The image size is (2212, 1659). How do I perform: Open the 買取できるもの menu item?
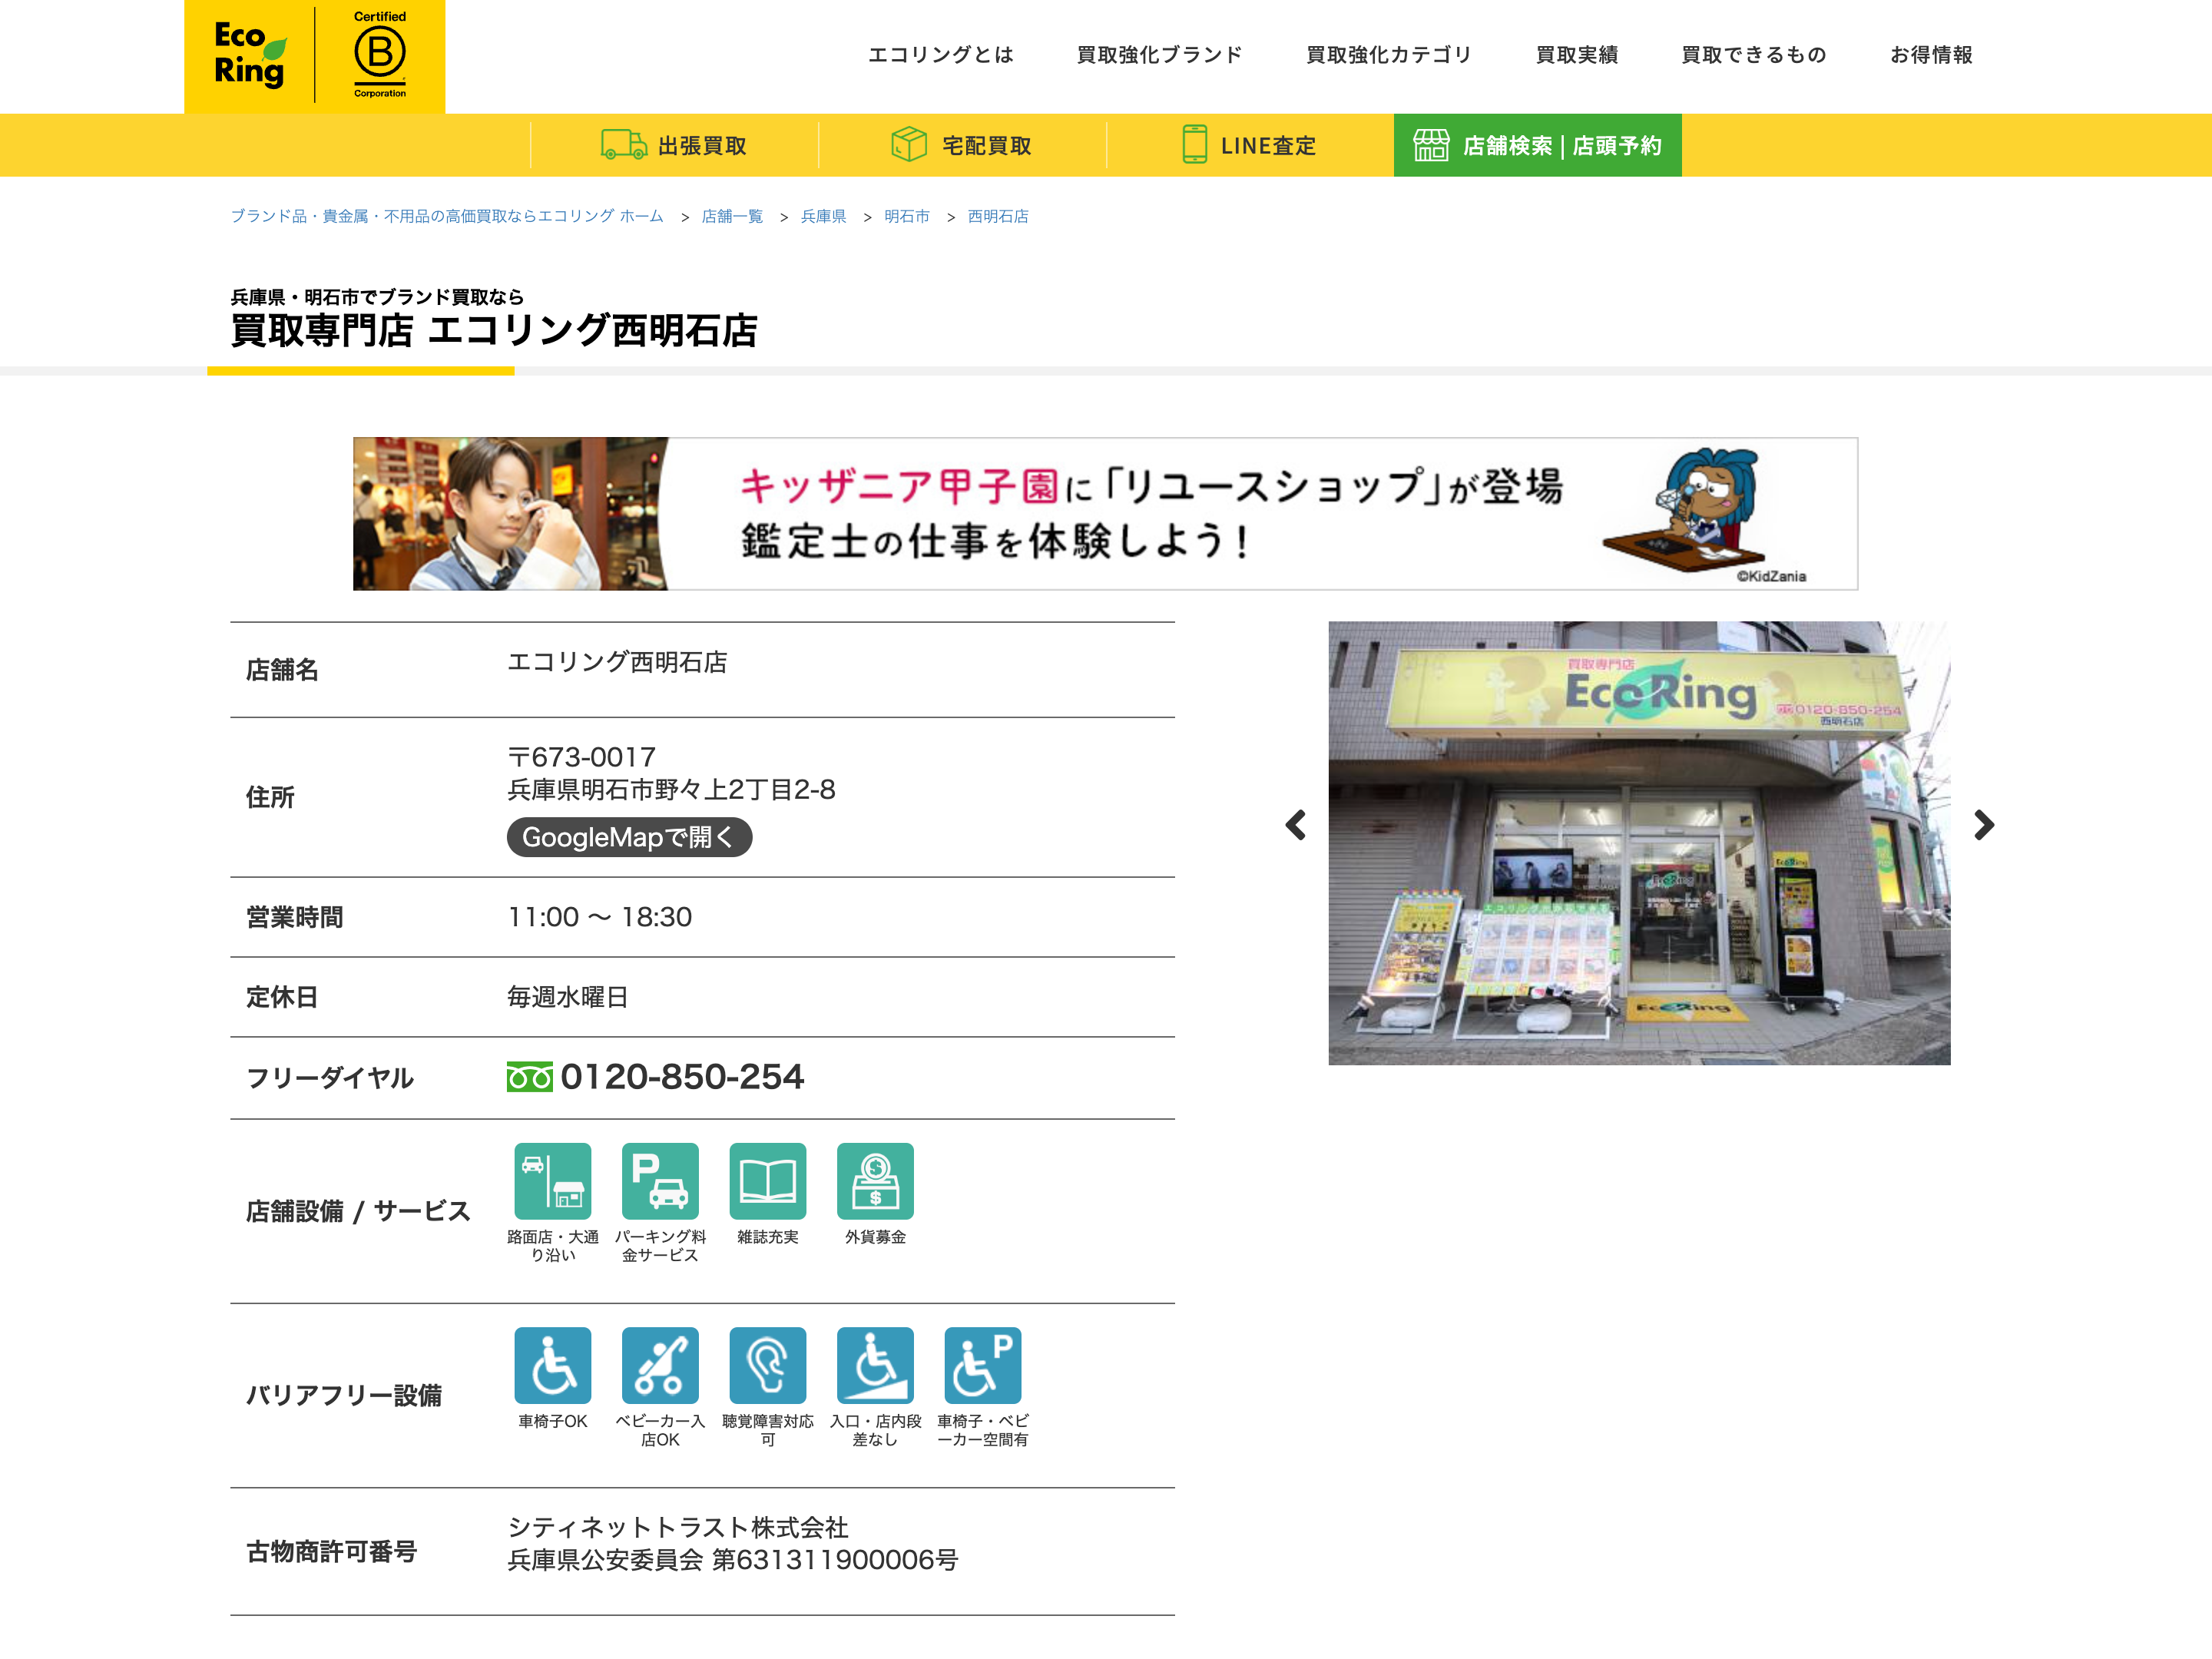coord(1754,55)
